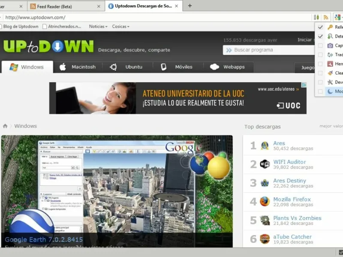Check the red tools extension checkbox
343x257 pixels.
320,64
